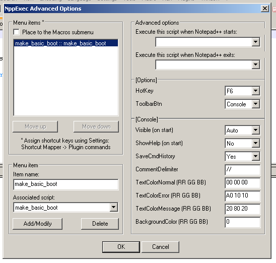Confirm the dialog with OK
This screenshot has width=276, height=263.
[x=121, y=247]
